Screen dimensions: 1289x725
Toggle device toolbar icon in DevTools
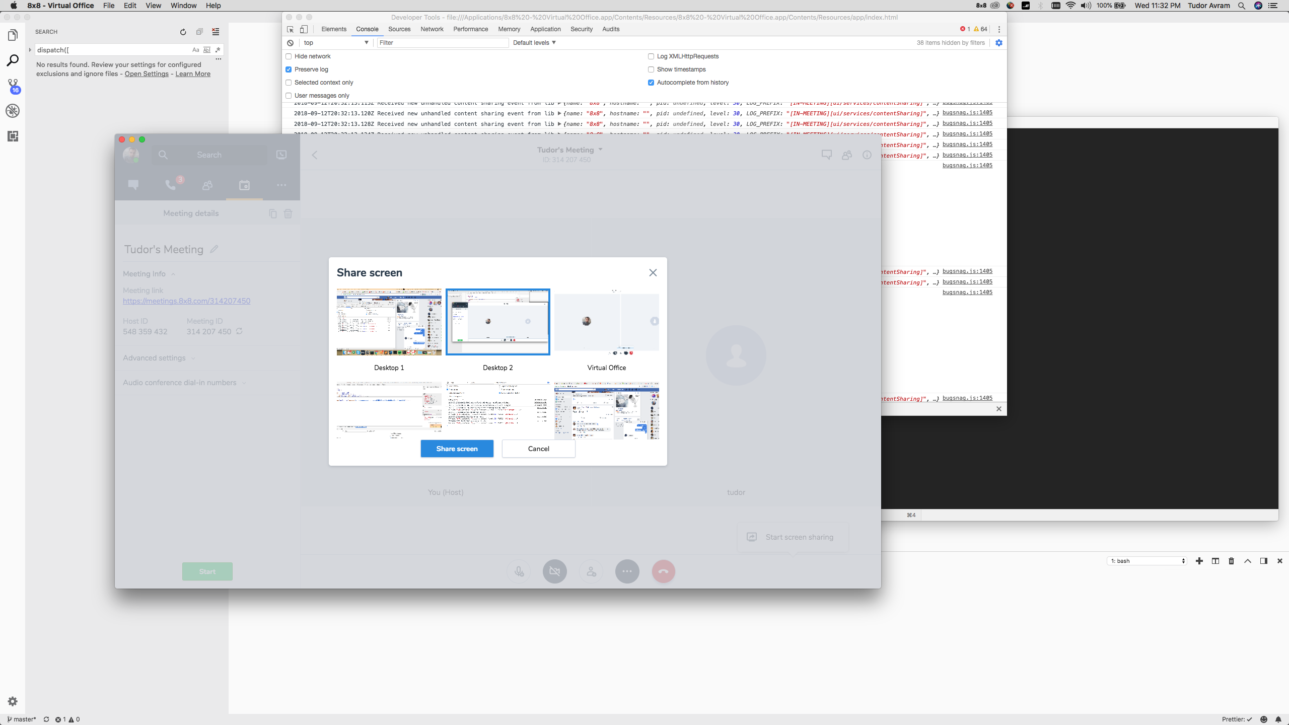tap(304, 29)
